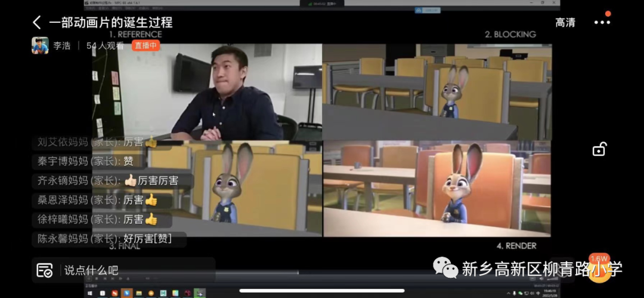Mute audio with MPC-BE speaker icon
The width and height of the screenshot is (644, 298).
541,279
